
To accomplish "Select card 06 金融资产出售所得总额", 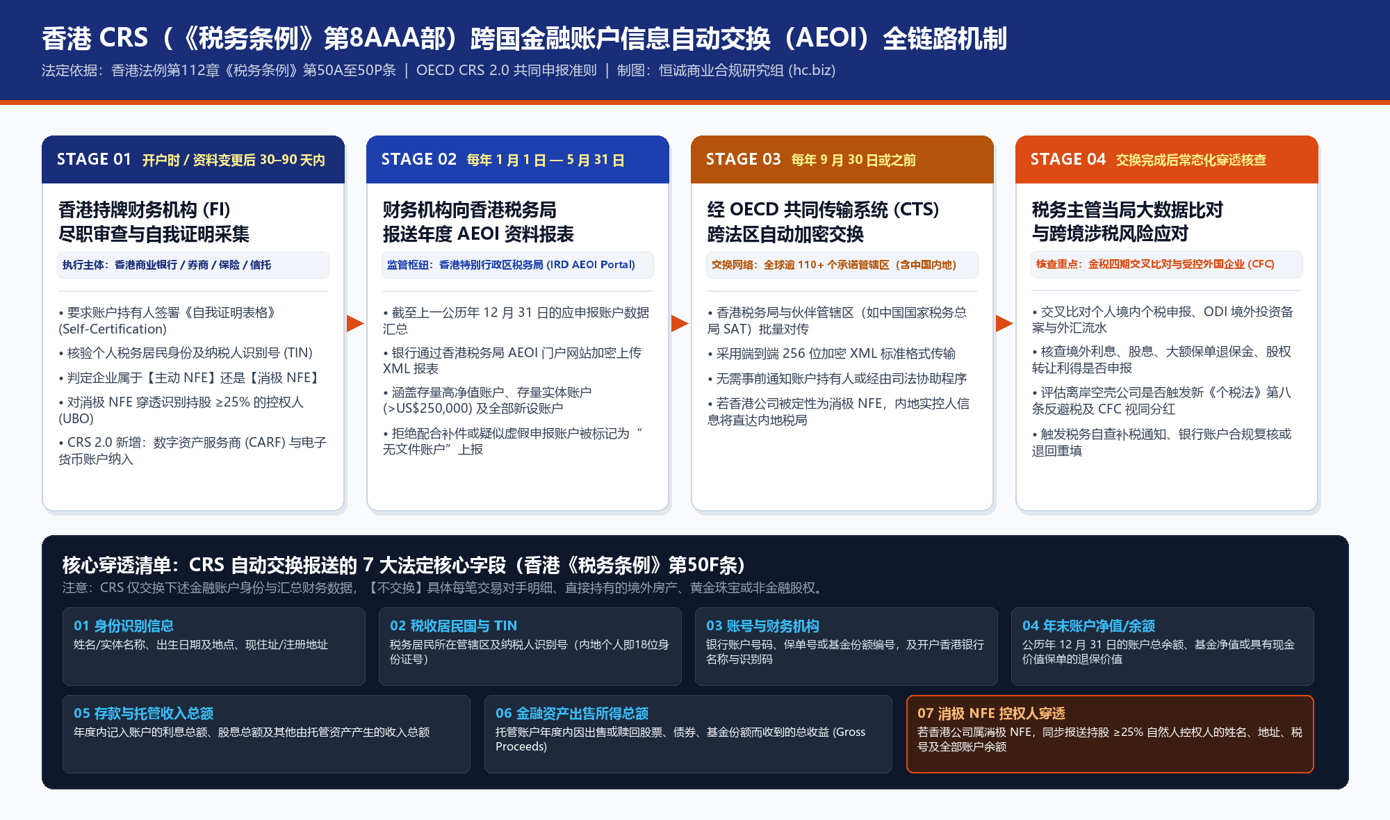I will [688, 734].
